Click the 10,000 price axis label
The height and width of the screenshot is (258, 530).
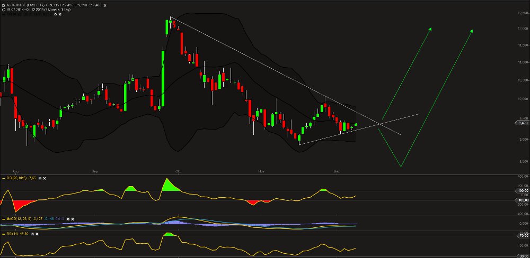pos(523,99)
